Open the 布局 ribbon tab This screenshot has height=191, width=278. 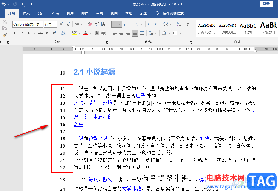[x=55, y=13]
